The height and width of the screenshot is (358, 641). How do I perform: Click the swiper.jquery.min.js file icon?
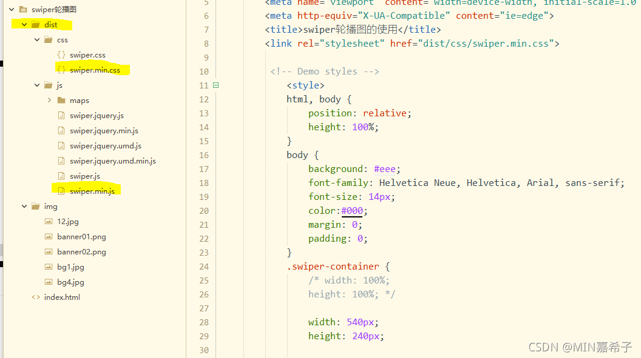click(61, 130)
